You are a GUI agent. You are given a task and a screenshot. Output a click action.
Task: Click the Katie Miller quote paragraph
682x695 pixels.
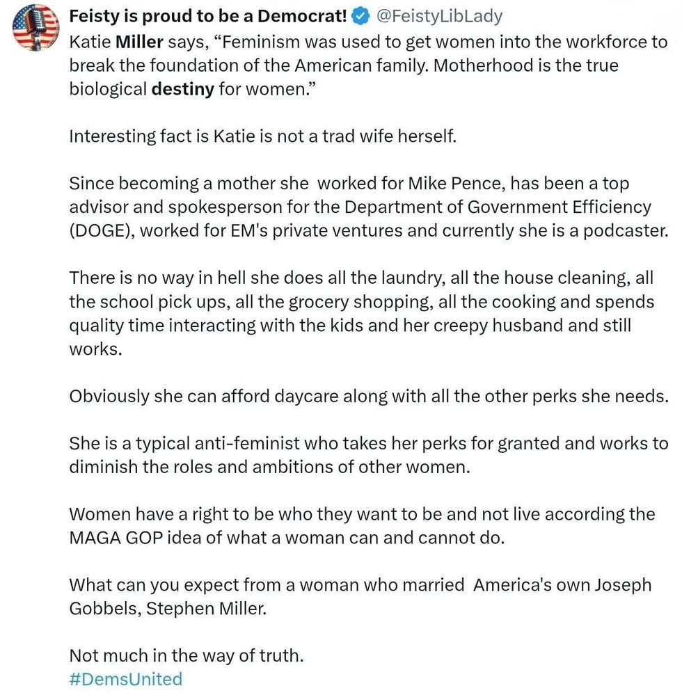(x=368, y=65)
